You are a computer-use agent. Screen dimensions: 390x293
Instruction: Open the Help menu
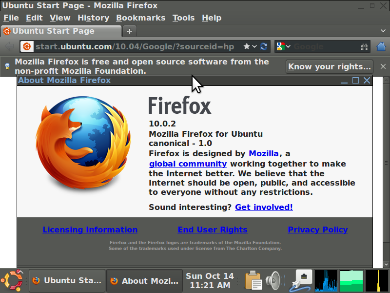tap(212, 18)
